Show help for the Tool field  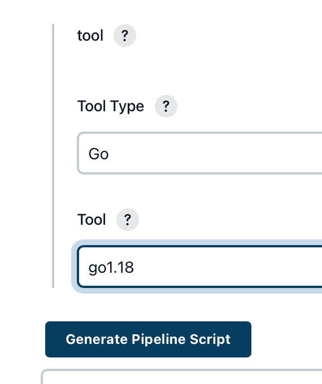point(128,220)
